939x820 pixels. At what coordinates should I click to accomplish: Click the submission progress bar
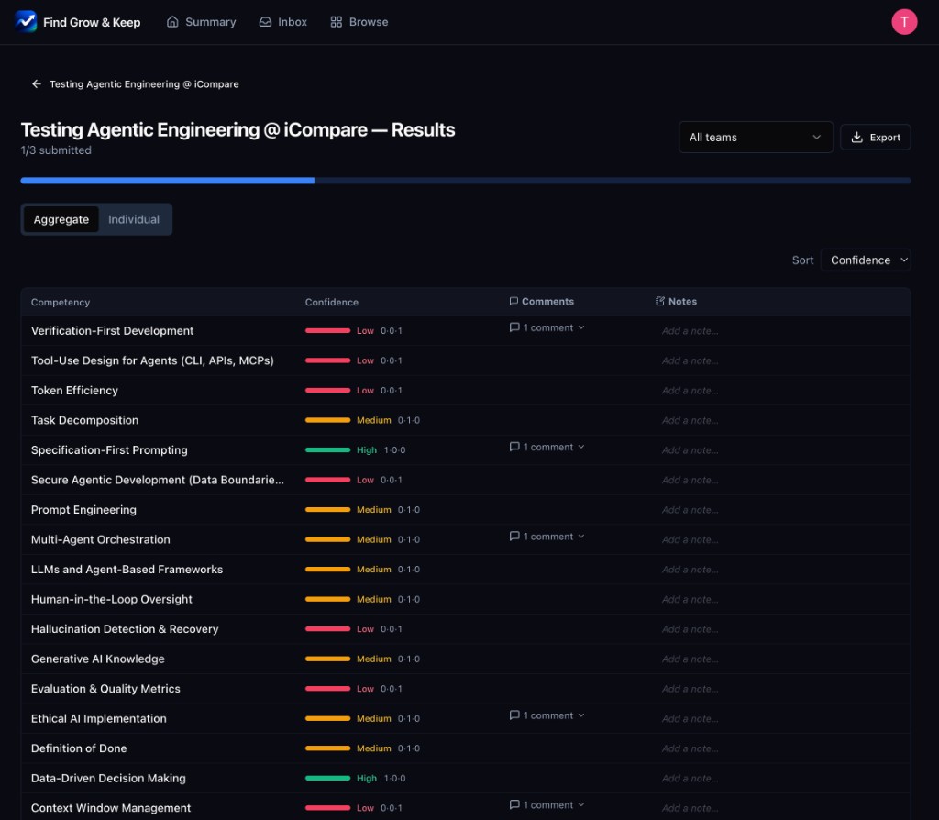[465, 181]
